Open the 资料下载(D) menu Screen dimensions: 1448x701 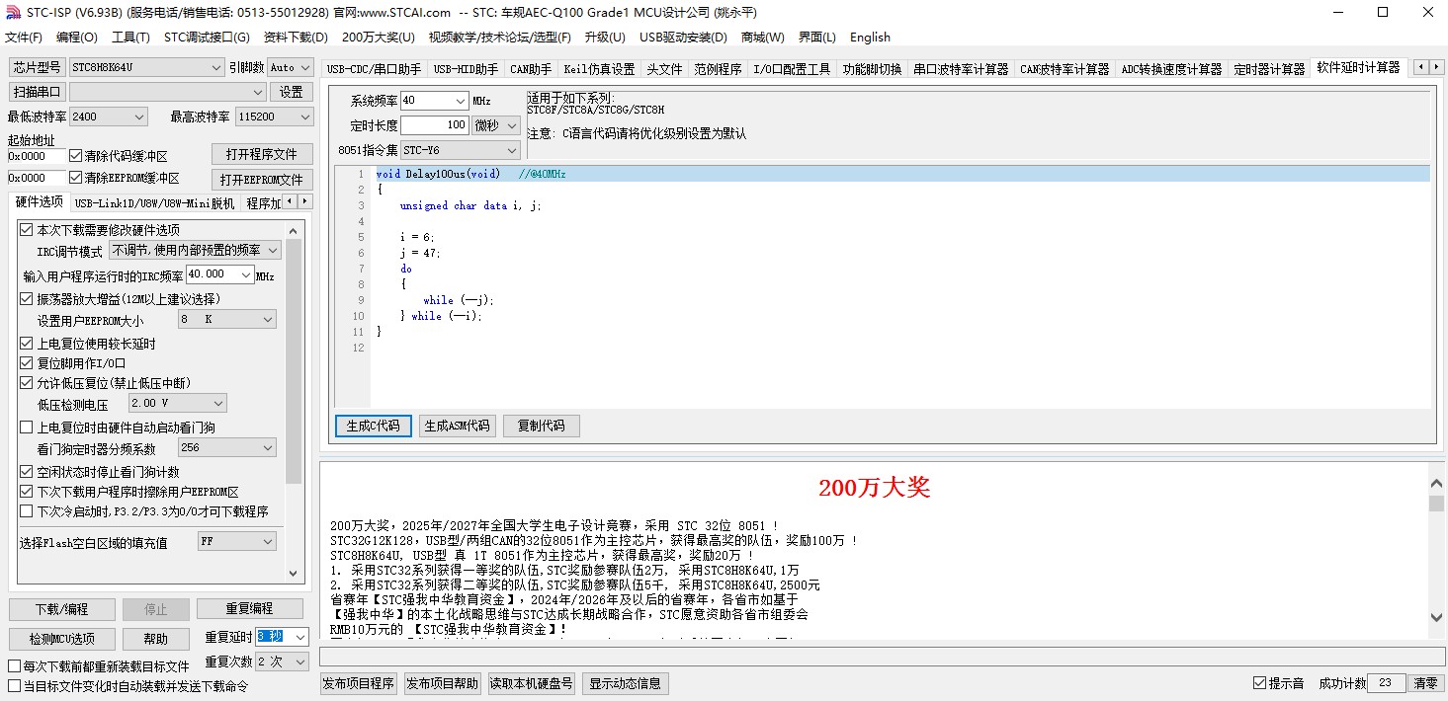coord(296,38)
